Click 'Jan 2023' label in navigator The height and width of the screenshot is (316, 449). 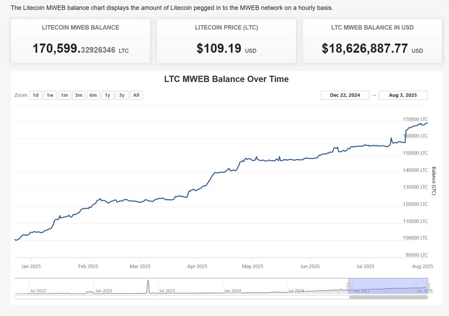coord(103,291)
